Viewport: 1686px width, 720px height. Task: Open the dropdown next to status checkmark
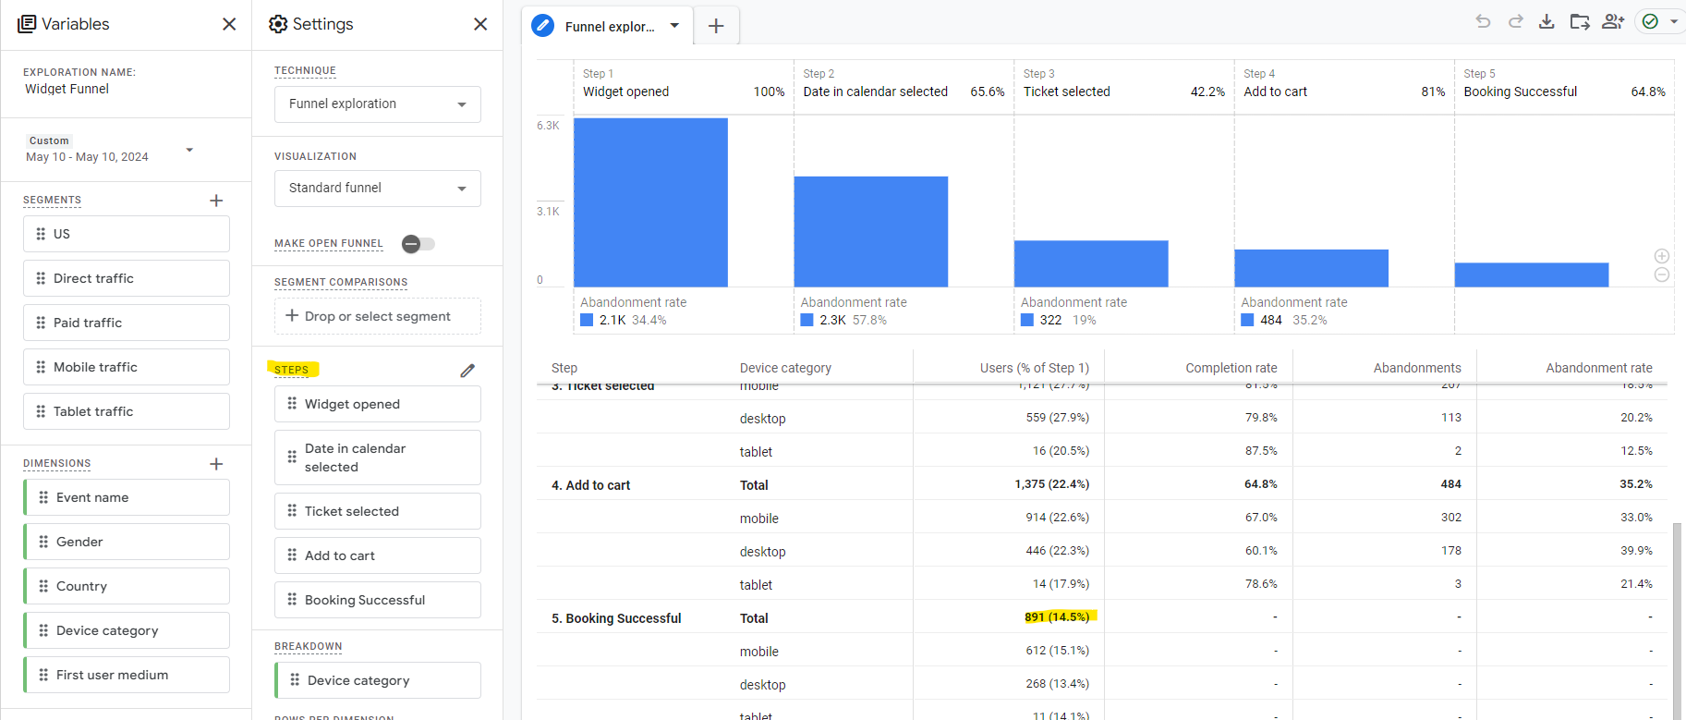click(1674, 21)
